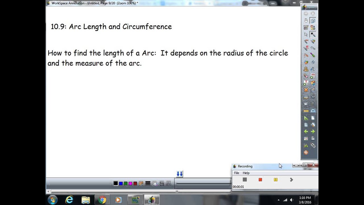The image size is (364, 205).
Task: Pause the recording with yellow bars
Action: coord(276,180)
